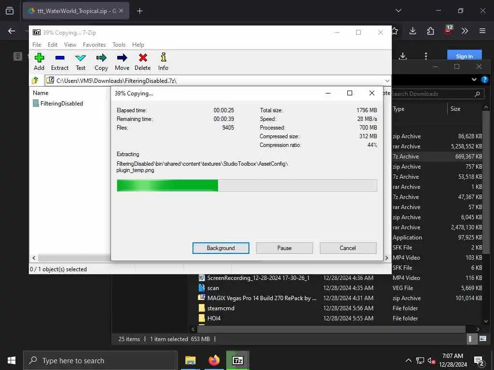Open the Favorites menu
494x370 pixels.
94,45
